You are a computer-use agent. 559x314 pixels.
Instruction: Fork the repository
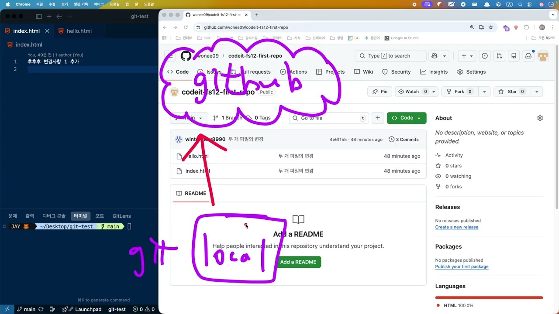pos(460,92)
